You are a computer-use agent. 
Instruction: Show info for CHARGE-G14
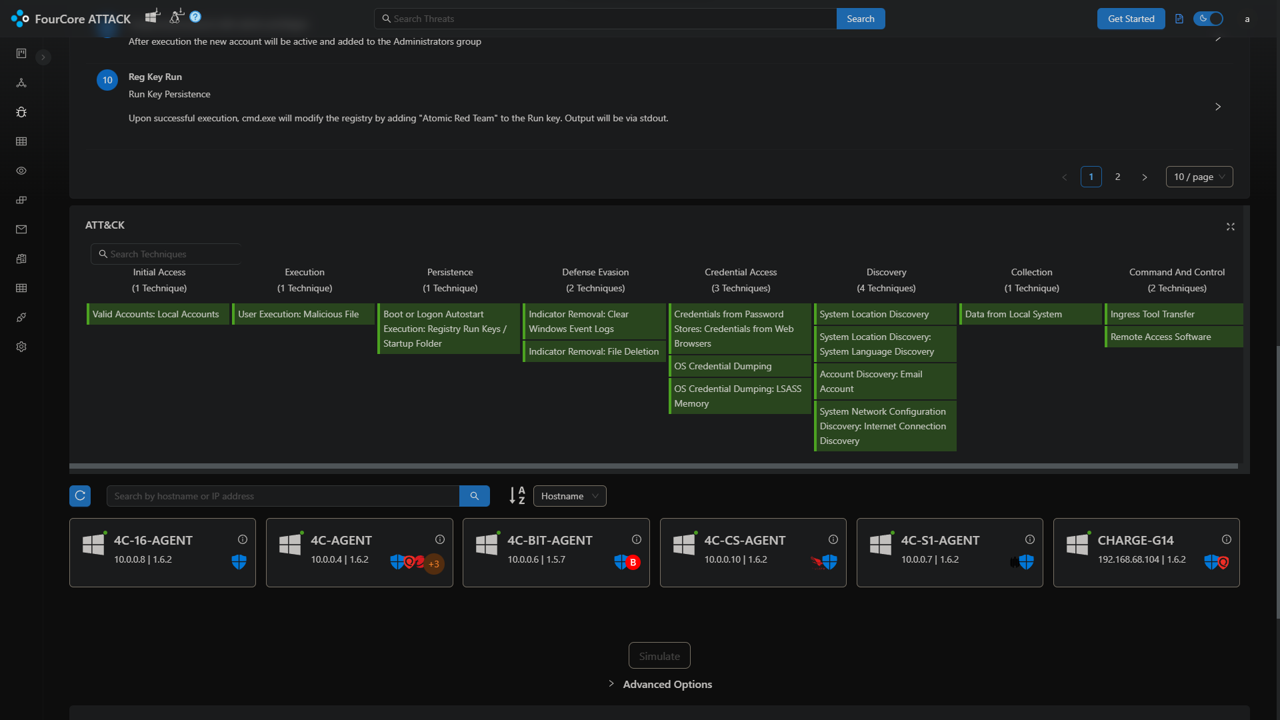point(1227,539)
